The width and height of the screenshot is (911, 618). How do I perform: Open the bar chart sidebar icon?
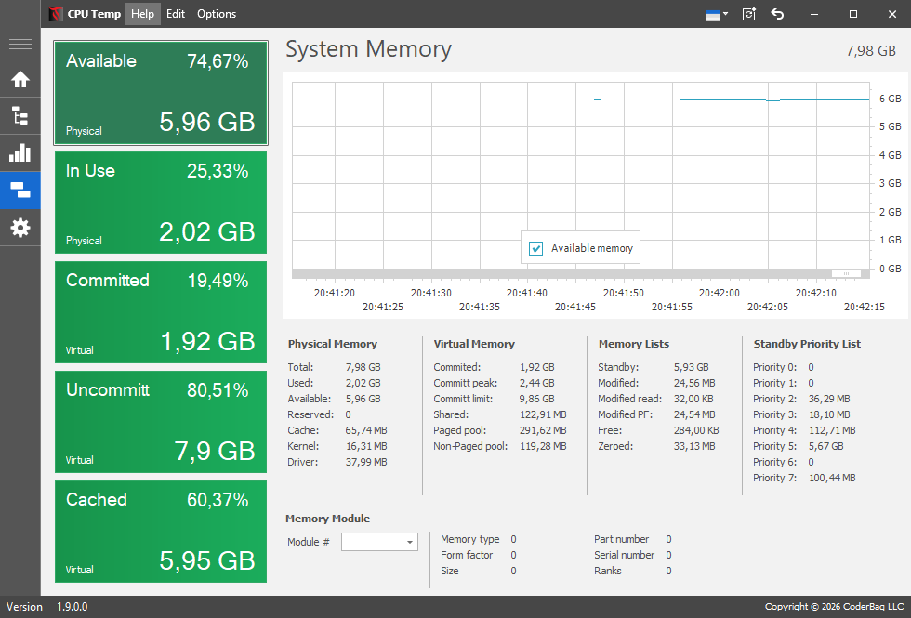tap(20, 153)
